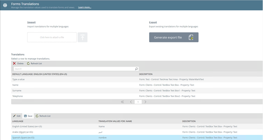Go to the first page with double chevron
This screenshot has height=140, width=263.
pos(122,102)
